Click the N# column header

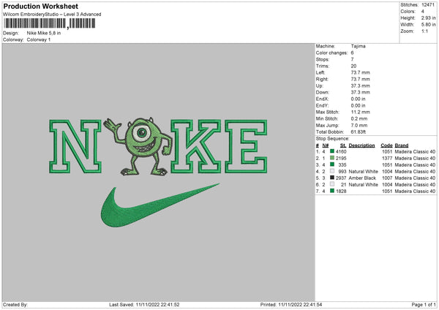325,145
